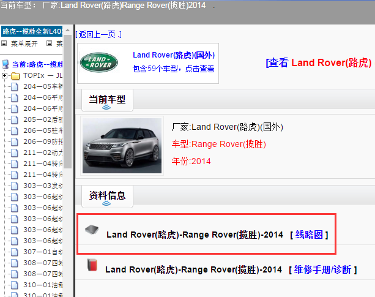The width and height of the screenshot is (375, 297).
Task: Click the computer icon beside 当前:路虎--揽胜
Action: point(6,64)
